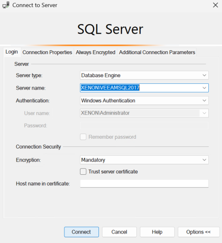Screen dimensions: 222x243
Task: Open the Encryption dropdown
Action: 144,160
